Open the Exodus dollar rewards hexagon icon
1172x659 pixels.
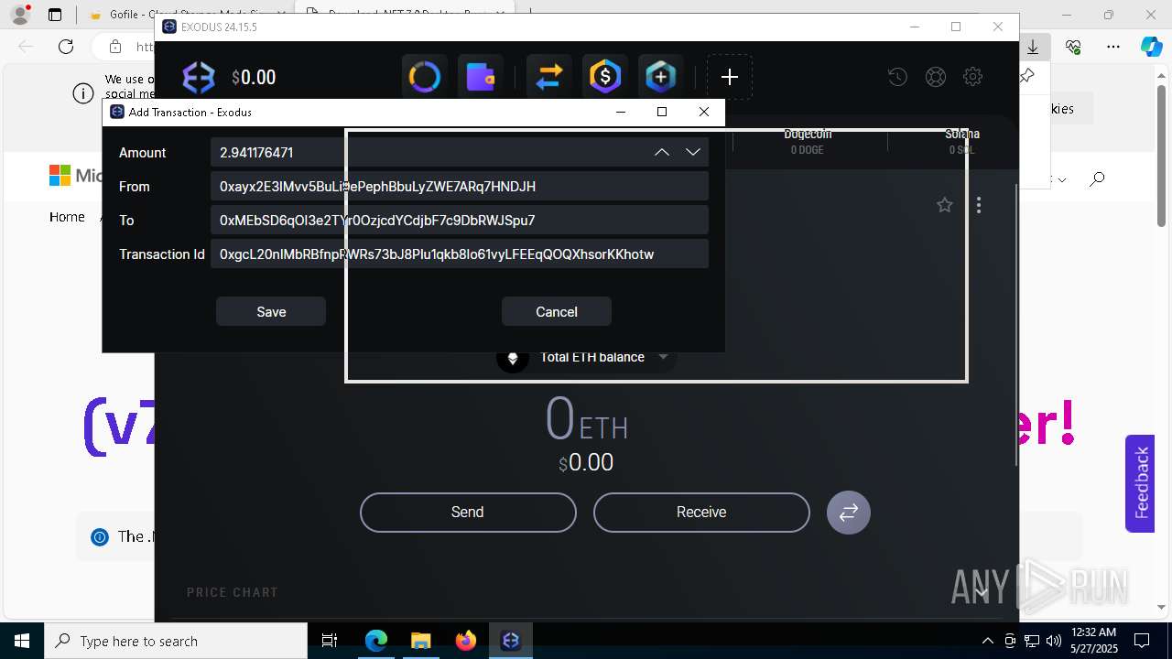tap(604, 77)
